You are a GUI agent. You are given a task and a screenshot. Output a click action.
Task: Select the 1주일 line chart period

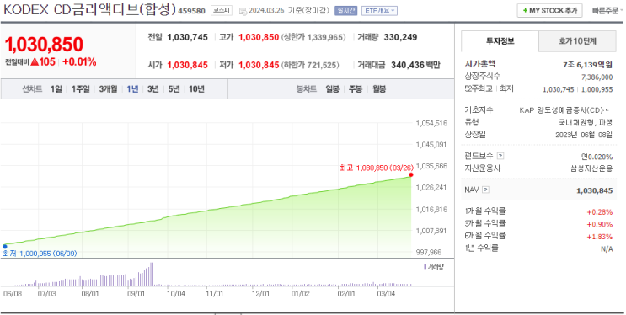[80, 89]
